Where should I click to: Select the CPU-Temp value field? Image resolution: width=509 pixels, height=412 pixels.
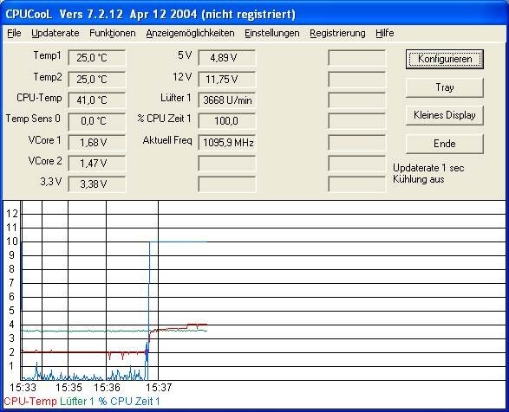[x=97, y=100]
